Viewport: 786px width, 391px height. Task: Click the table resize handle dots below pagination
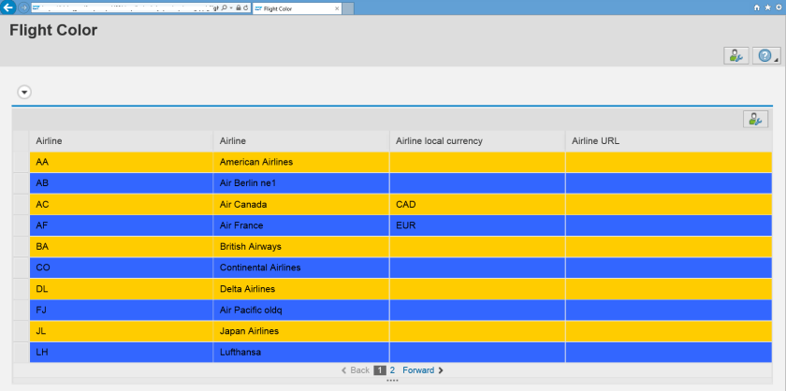(x=392, y=381)
